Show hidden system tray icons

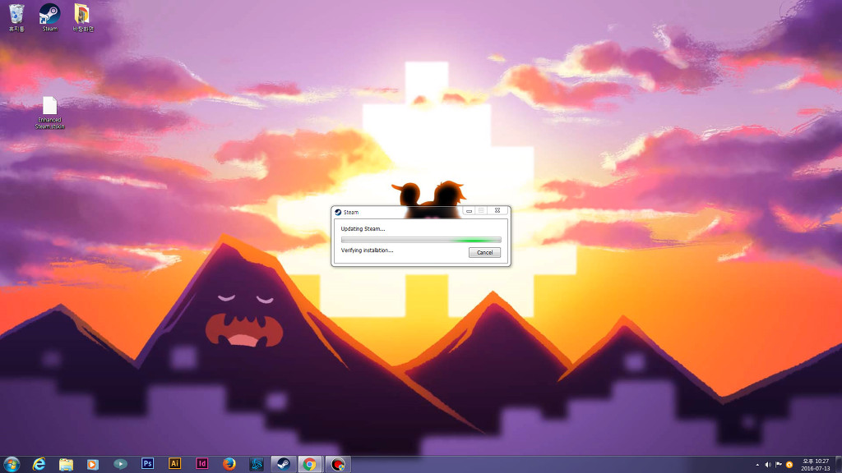point(757,465)
